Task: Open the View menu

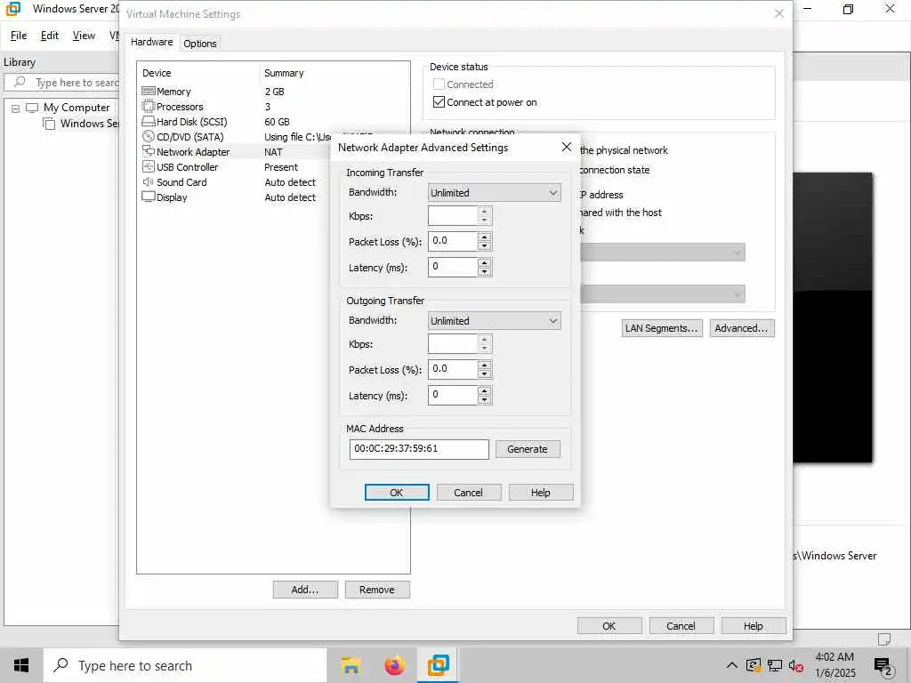Action: tap(84, 36)
